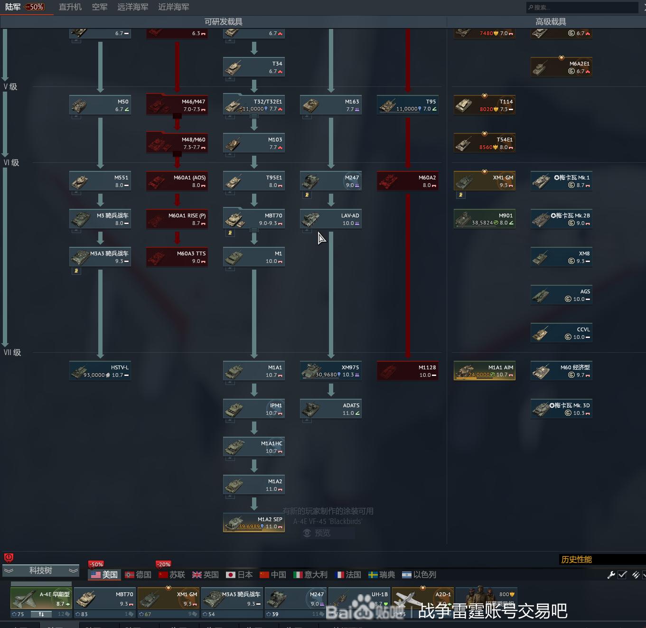646x628 pixels.
Task: Select the M1A2 SEP tank card
Action: pyautogui.click(x=254, y=523)
